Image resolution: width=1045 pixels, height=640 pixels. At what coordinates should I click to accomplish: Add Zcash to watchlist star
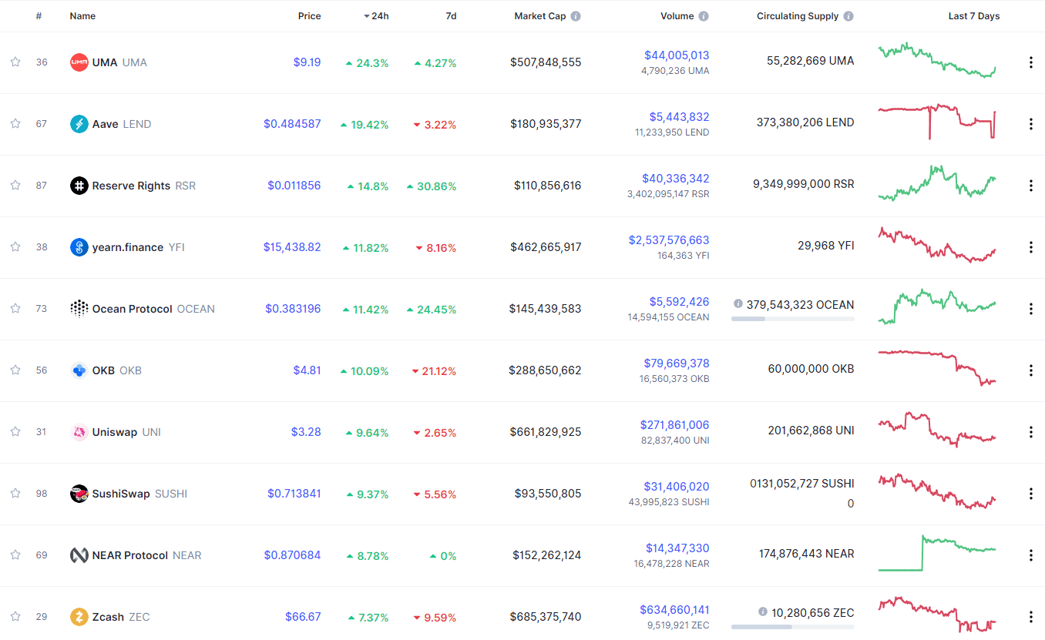coord(15,617)
